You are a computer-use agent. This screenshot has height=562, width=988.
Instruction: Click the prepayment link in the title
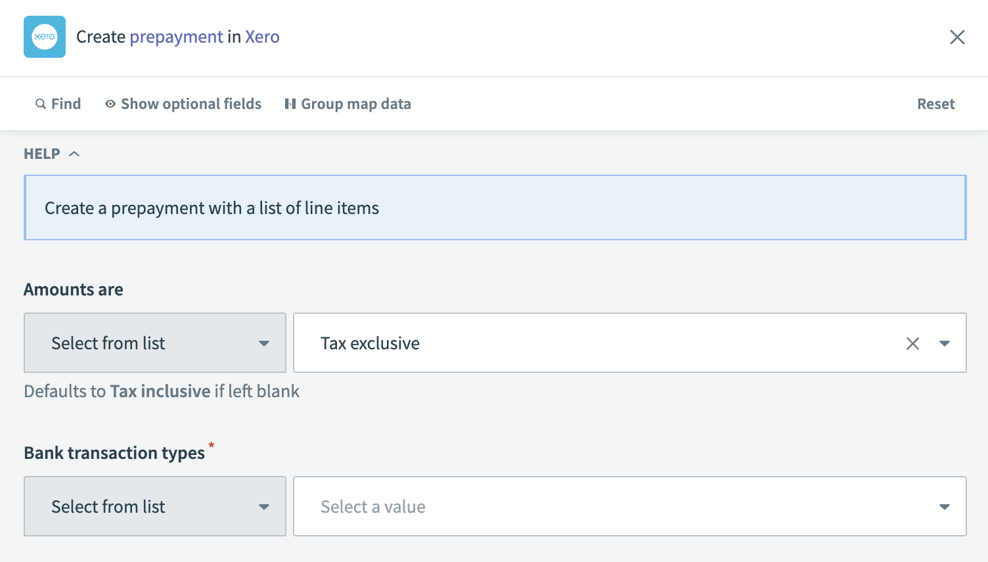(x=176, y=37)
